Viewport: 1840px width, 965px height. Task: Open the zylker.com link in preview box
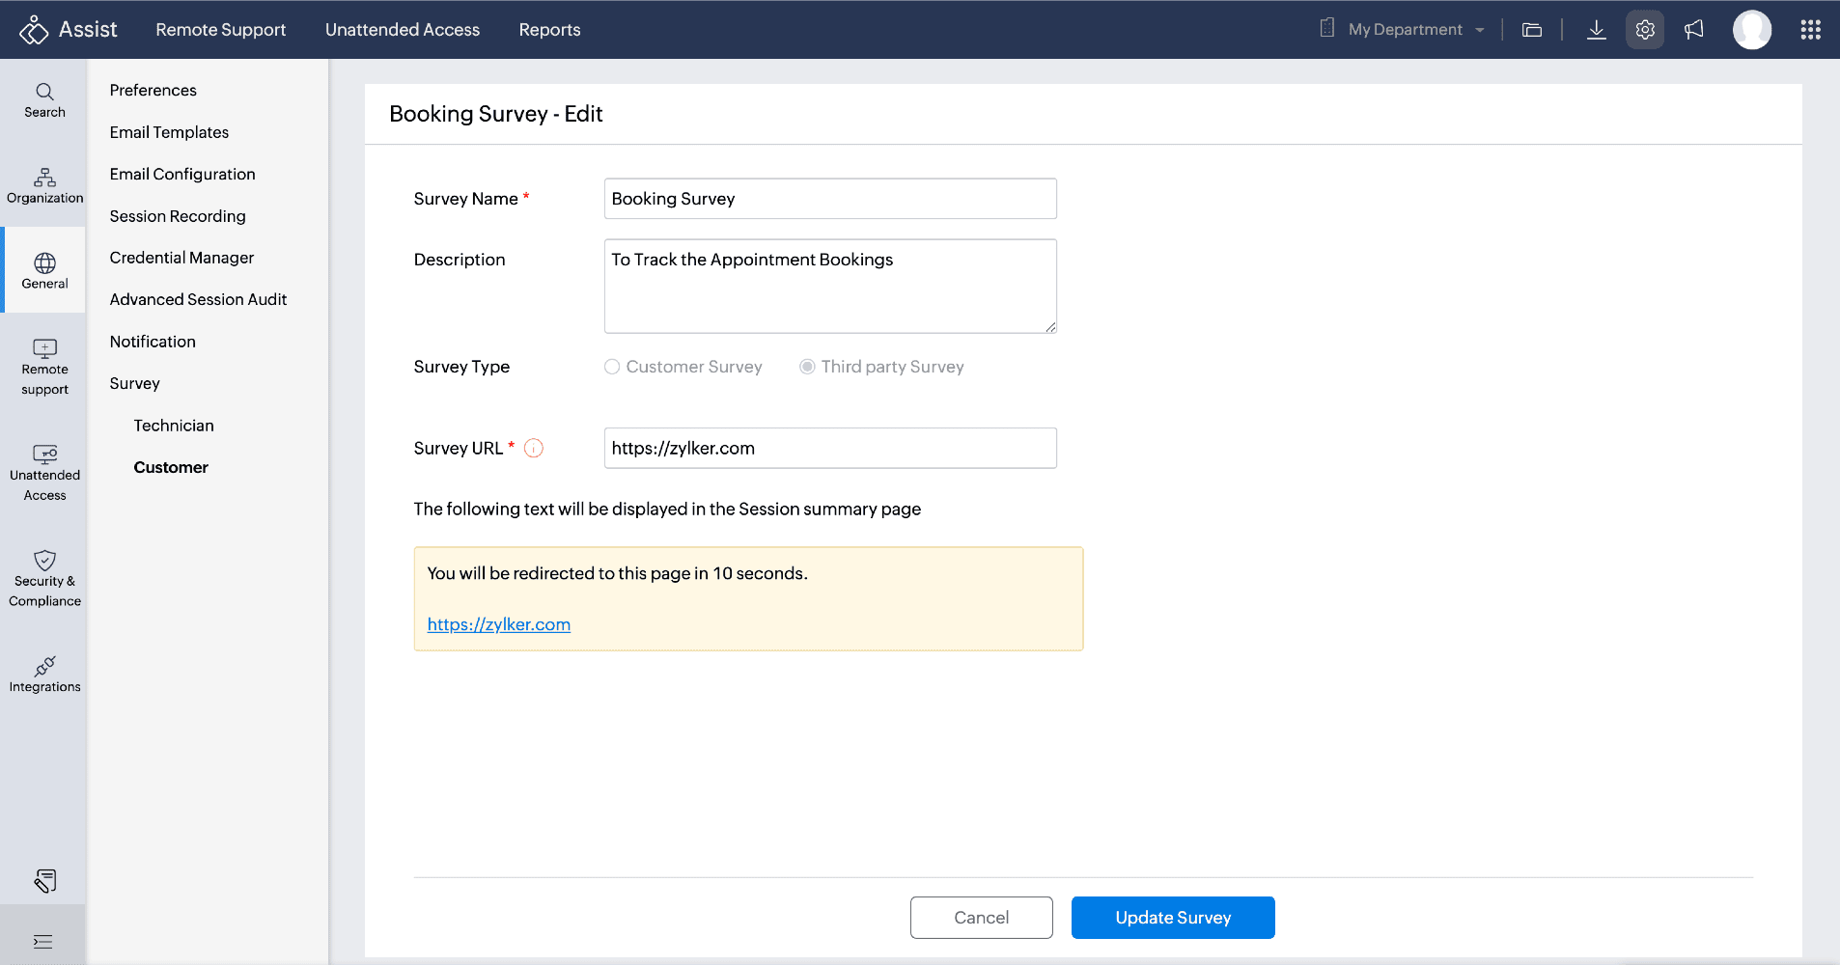point(498,624)
